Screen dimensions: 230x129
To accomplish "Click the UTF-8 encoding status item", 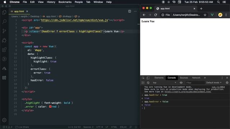I will [x=100, y=127].
